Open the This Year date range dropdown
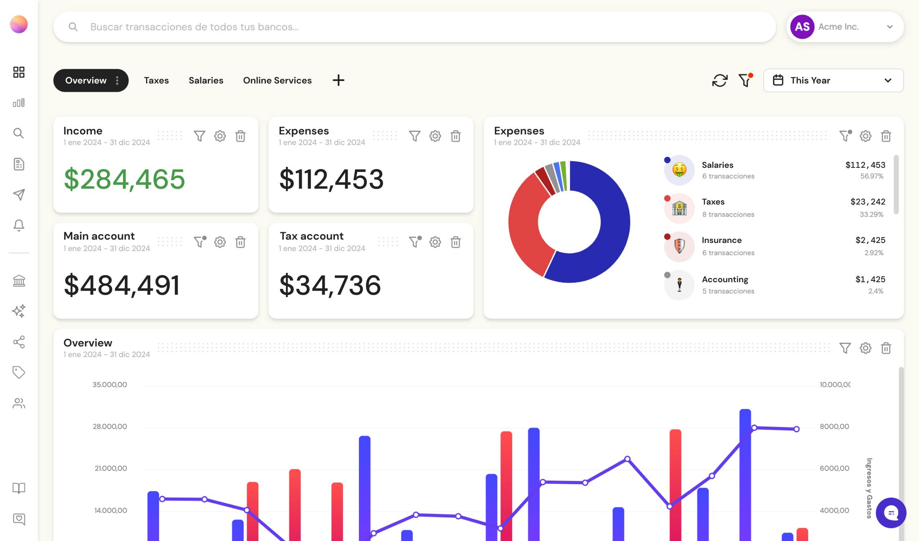This screenshot has width=919, height=541. point(833,80)
